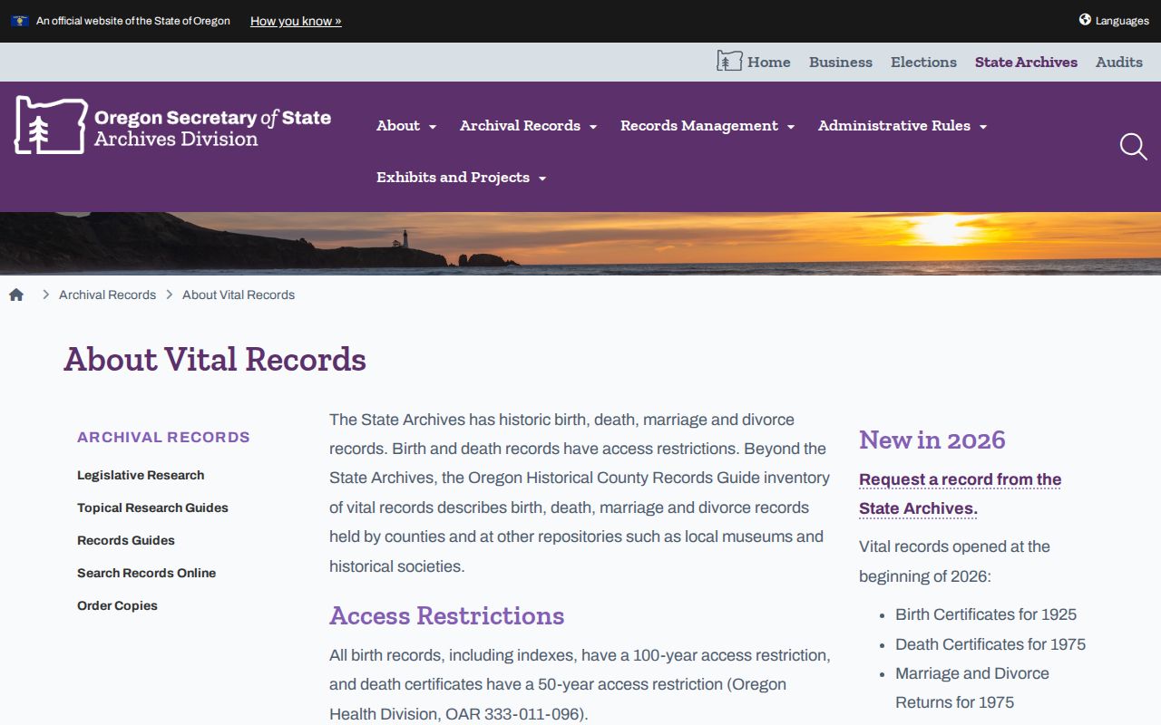Open Topical Research Guides in sidebar
1161x725 pixels.
pyautogui.click(x=152, y=507)
